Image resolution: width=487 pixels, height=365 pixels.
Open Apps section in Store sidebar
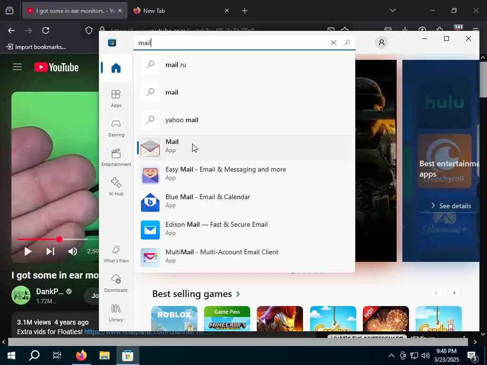pyautogui.click(x=116, y=98)
